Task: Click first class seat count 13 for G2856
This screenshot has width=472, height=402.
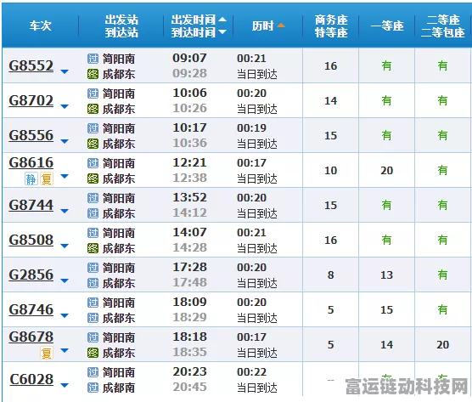Action: click(x=386, y=275)
